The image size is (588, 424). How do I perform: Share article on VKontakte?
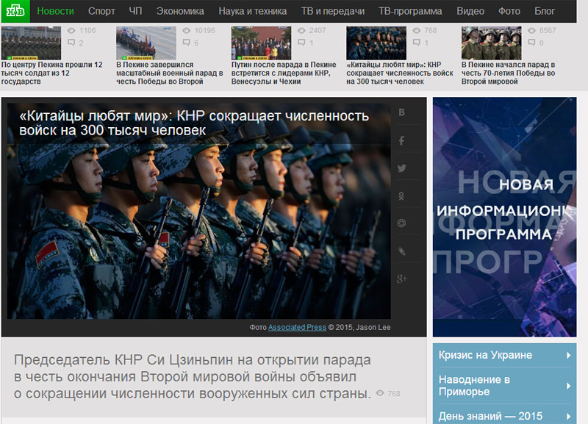(x=402, y=112)
